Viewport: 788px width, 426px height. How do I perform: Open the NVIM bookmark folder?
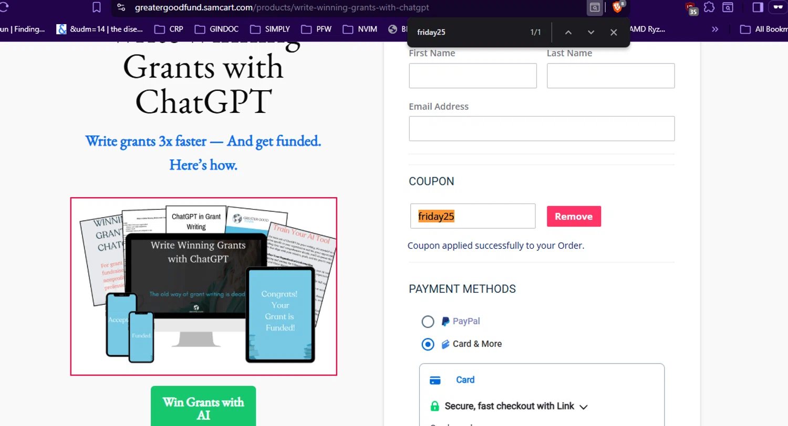[x=360, y=29]
